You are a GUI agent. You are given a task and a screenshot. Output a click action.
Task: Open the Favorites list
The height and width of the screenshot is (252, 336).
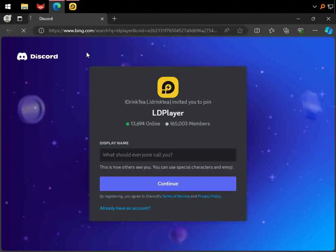(x=271, y=31)
